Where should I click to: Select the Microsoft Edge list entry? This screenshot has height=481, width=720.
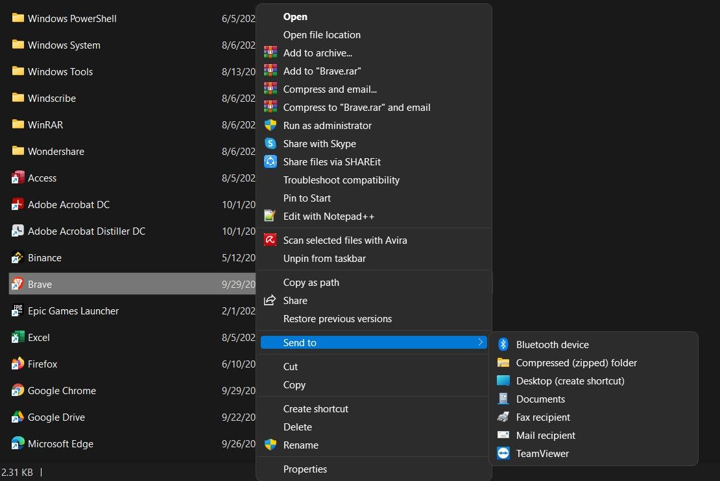tap(60, 444)
